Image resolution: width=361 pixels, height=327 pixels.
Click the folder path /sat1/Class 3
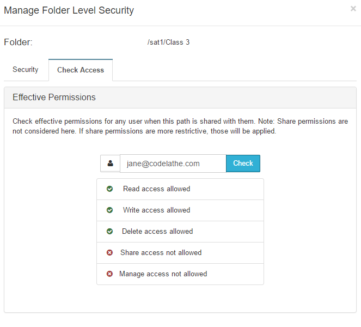(x=168, y=42)
